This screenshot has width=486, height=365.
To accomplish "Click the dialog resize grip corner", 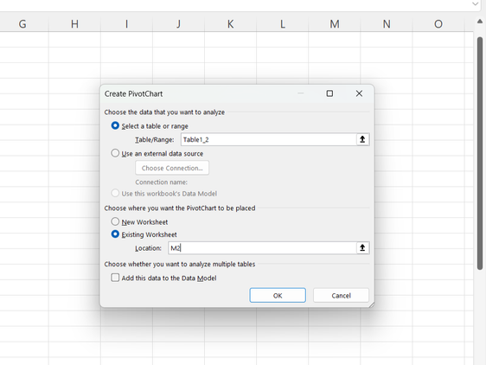I will [x=371, y=304].
